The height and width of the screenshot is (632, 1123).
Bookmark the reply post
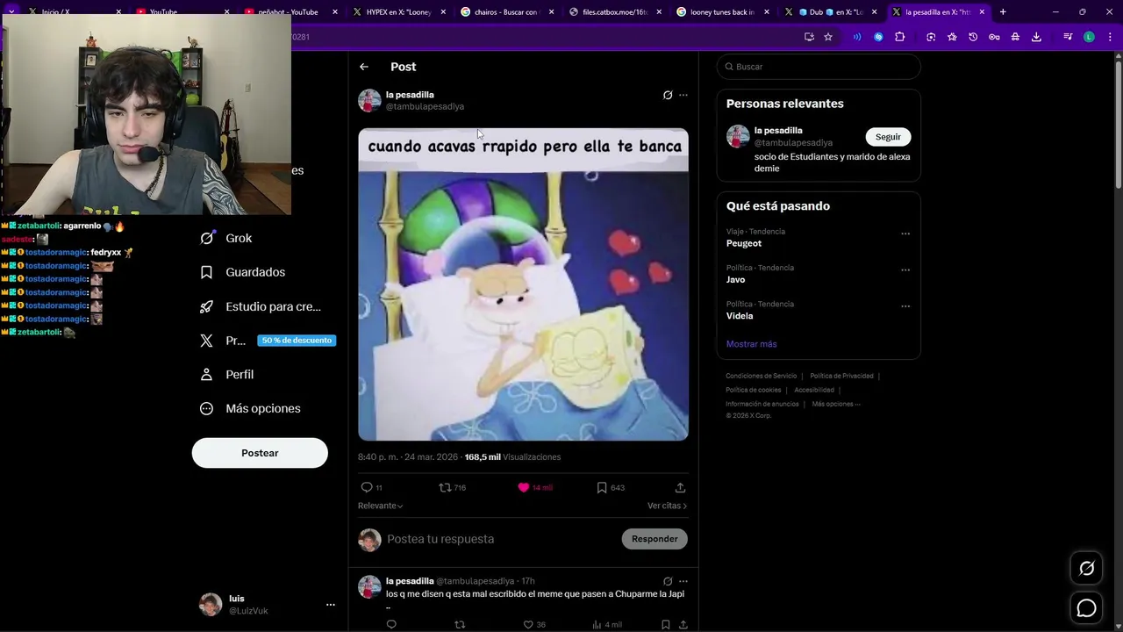(666, 625)
